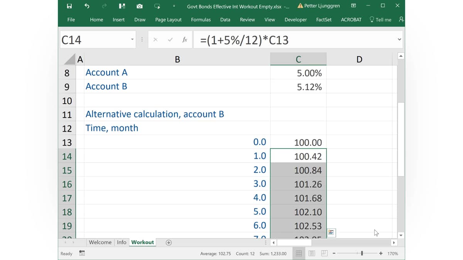Switch to Page Layout view
Screen dimensions: 463x260
[312, 253]
